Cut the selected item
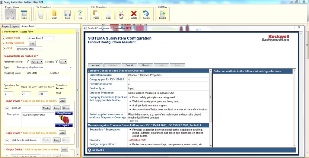Viewport: 309px width, 158px height. [121, 14]
